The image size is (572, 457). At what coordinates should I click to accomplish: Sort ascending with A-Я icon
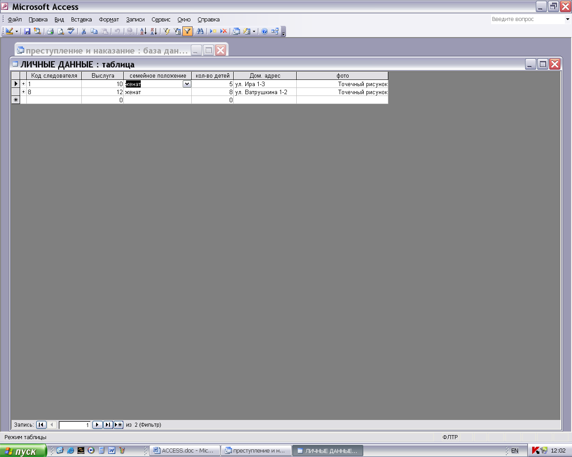coord(143,31)
